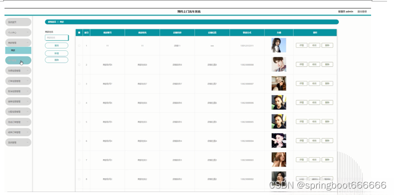394x195 pixels.
Task: Click the phone number 13012312311
Action: point(247,46)
